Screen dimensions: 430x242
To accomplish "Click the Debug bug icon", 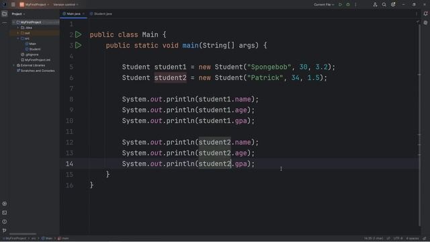I will click(x=348, y=5).
